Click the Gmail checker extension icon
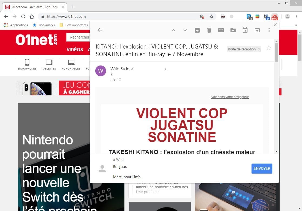Screen dimensions: 302x211 (275, 17)
